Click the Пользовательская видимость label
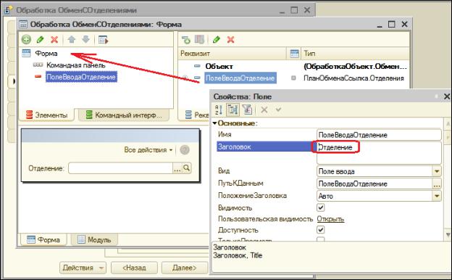Image resolution: width=452 pixels, height=280 pixels. pyautogui.click(x=265, y=219)
